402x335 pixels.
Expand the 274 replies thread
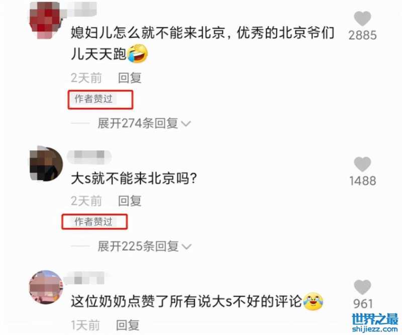coord(138,123)
